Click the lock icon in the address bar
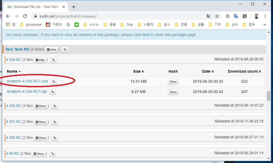Screen dimensions: 273x163 pyautogui.click(x=36, y=16)
